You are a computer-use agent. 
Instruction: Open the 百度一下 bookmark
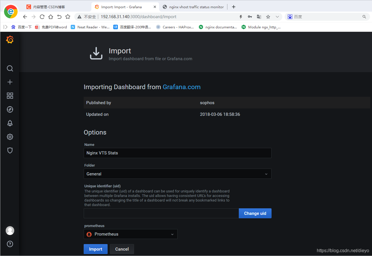pyautogui.click(x=22, y=27)
